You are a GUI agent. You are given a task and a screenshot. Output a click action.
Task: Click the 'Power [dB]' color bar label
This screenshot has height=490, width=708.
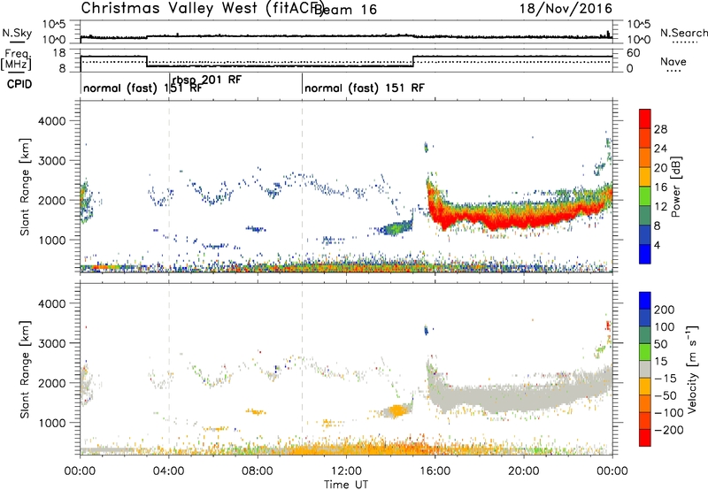tap(675, 187)
